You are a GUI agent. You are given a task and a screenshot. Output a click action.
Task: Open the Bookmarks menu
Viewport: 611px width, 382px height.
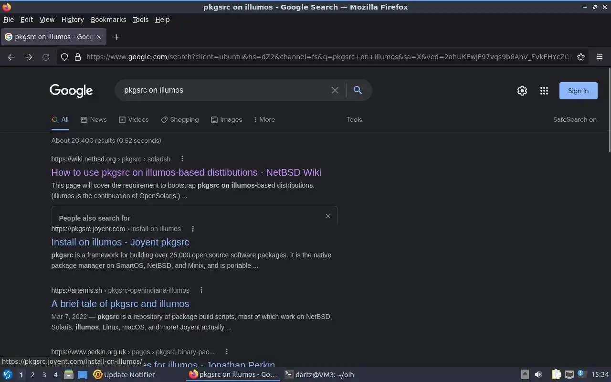coord(108,20)
